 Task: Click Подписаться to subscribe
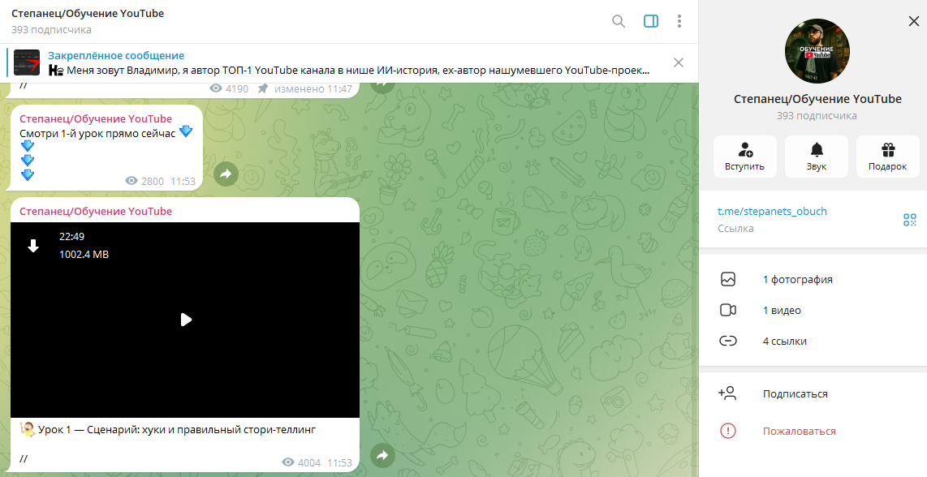795,394
